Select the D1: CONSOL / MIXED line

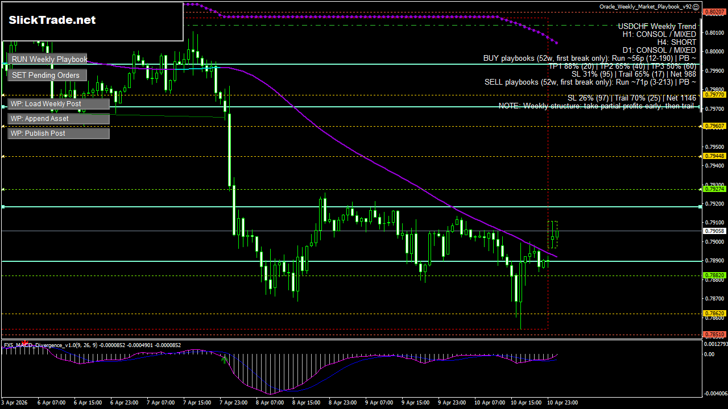click(x=659, y=50)
